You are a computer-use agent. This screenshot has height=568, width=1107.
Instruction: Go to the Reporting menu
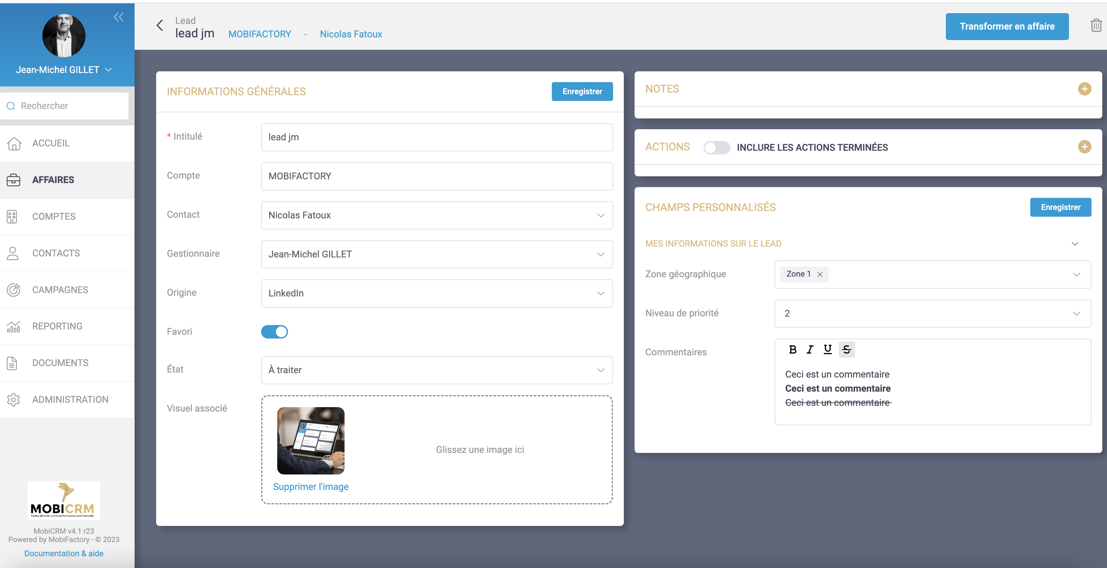click(x=57, y=326)
